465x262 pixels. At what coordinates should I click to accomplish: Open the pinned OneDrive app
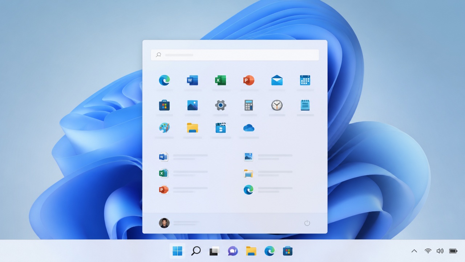[249, 128]
